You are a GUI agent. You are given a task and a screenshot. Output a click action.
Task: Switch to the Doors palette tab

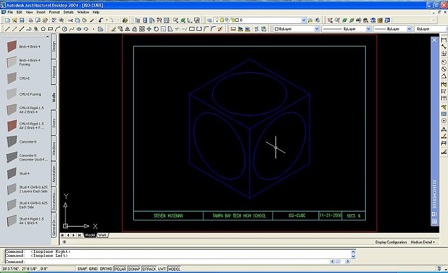(x=54, y=123)
